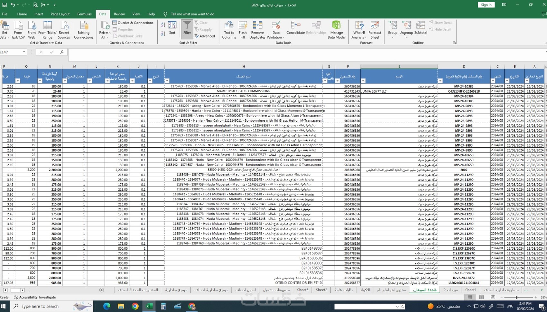Switch to Page Break Preview in status bar
547x312 pixels.
click(x=493, y=297)
